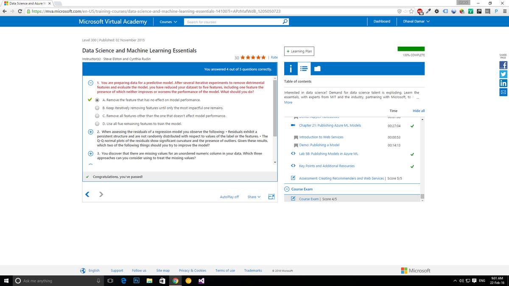Open Lab 5B: Publishing Models in Azure ML
The width and height of the screenshot is (509, 286).
(328, 154)
